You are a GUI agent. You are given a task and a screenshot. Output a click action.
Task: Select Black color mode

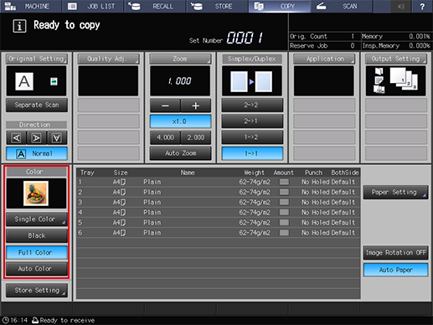click(x=37, y=235)
